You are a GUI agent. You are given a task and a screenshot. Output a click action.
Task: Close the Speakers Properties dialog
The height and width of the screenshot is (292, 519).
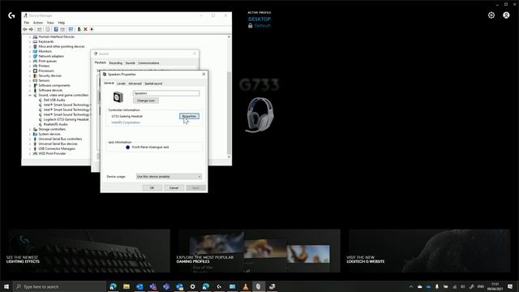(x=204, y=74)
